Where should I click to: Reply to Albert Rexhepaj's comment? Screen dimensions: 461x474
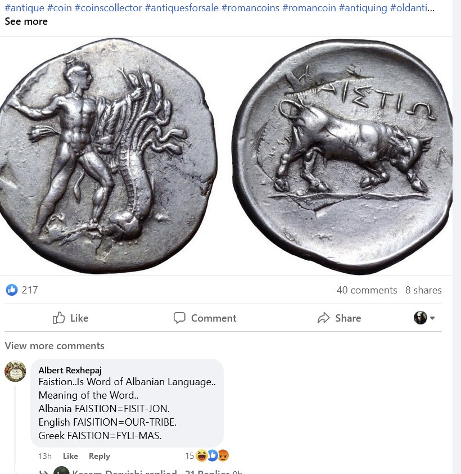100,456
